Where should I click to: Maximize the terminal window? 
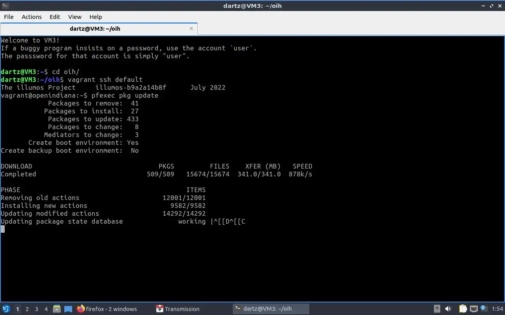coord(492,6)
